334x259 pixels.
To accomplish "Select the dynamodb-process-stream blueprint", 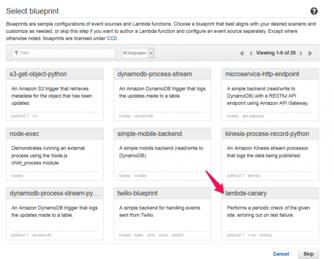I will 162,94.
